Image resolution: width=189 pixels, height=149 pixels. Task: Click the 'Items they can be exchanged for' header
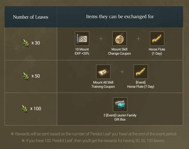[120, 17]
